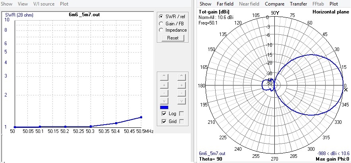Open the V/I source menu
The image size is (351, 163).
pos(44,4)
